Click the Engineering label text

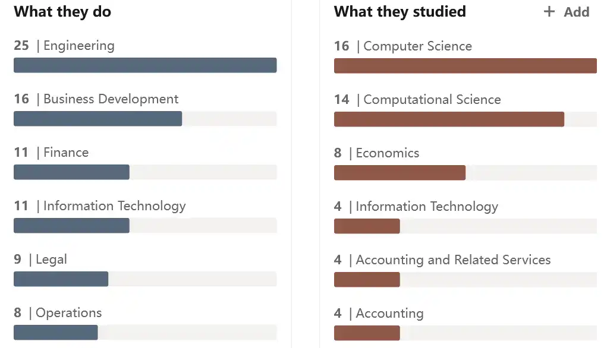click(x=79, y=46)
